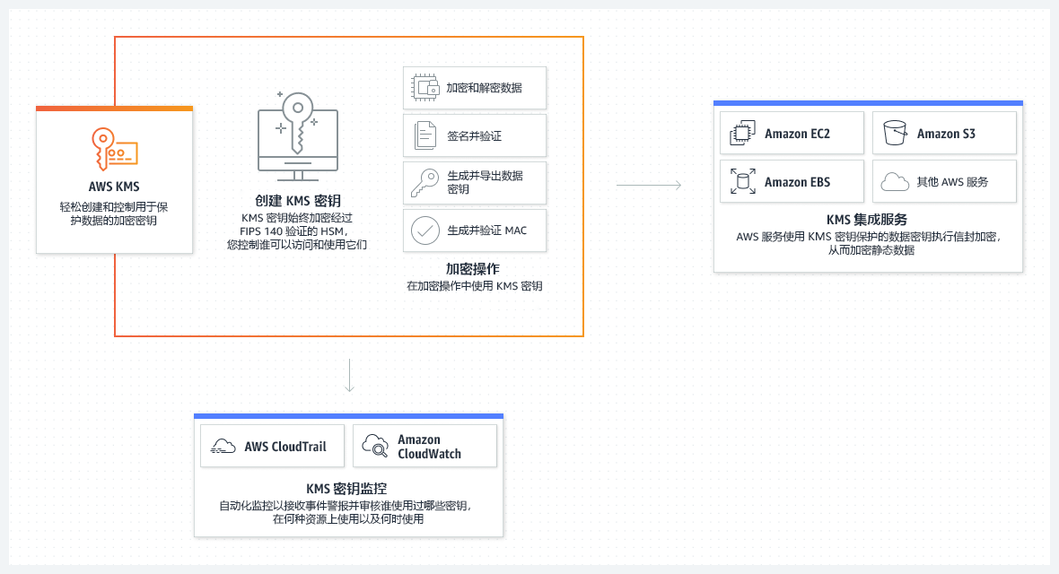Click the Amazon EC2 chip icon
The image size is (1059, 574).
tap(742, 133)
